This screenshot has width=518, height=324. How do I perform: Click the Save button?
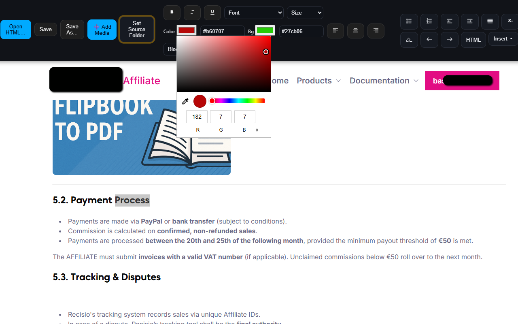[x=45, y=29]
